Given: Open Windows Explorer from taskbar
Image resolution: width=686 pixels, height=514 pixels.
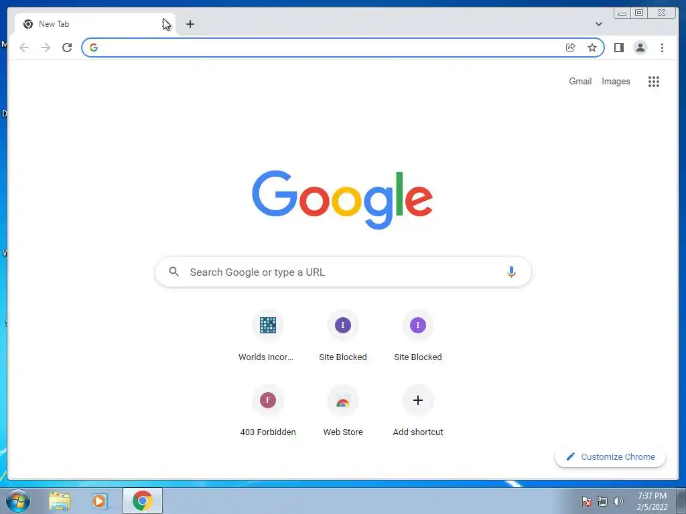Looking at the screenshot, I should coord(60,501).
